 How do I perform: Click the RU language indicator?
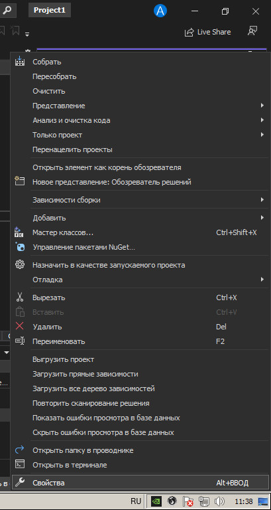136,501
